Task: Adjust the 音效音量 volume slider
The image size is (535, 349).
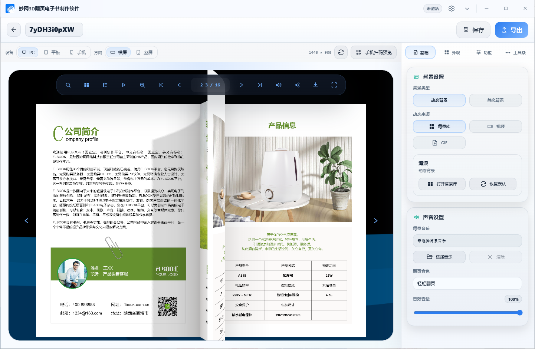Action: pyautogui.click(x=467, y=313)
